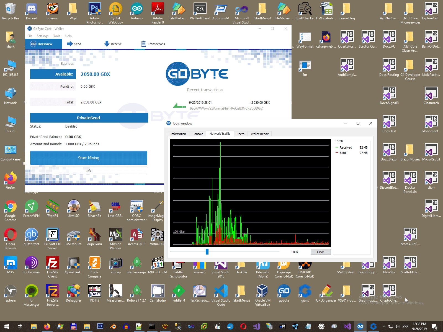Click the GoByte icon in the taskbar
The image size is (443, 332).
coord(360,326)
